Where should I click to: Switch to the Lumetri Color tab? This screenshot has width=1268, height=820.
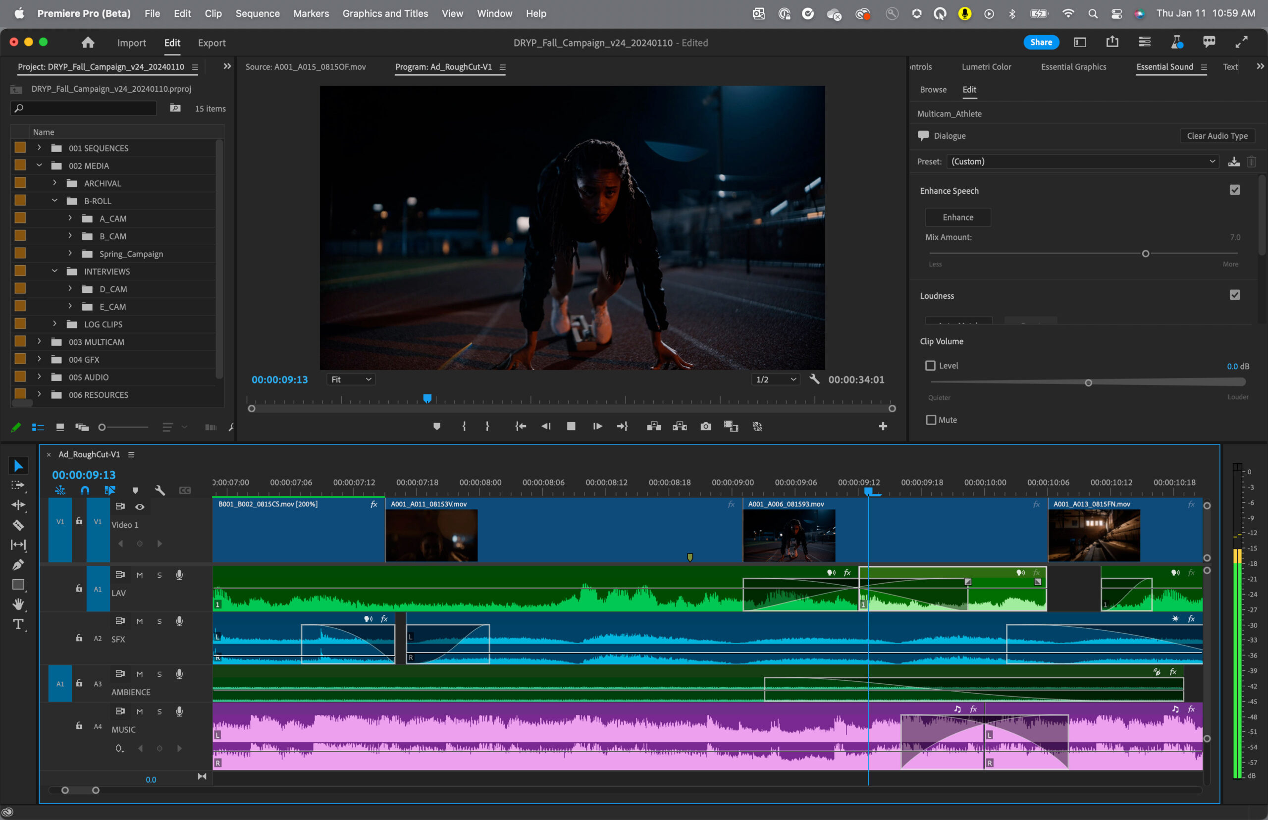[986, 66]
